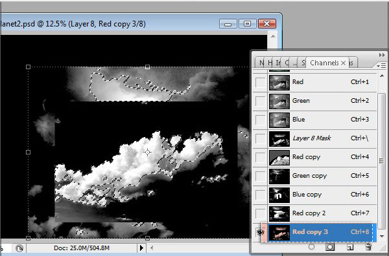
Task: Click the channels list scroll-up arrow
Action: tap(382, 76)
